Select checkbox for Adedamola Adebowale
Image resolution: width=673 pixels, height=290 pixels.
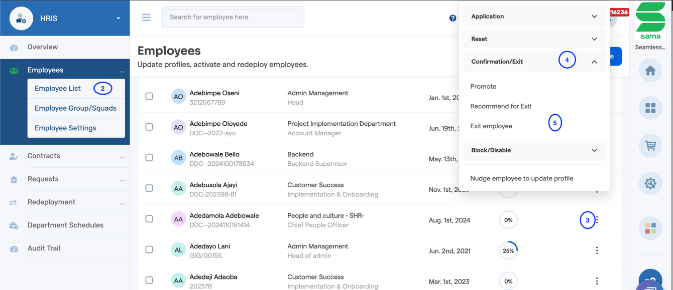tap(149, 219)
